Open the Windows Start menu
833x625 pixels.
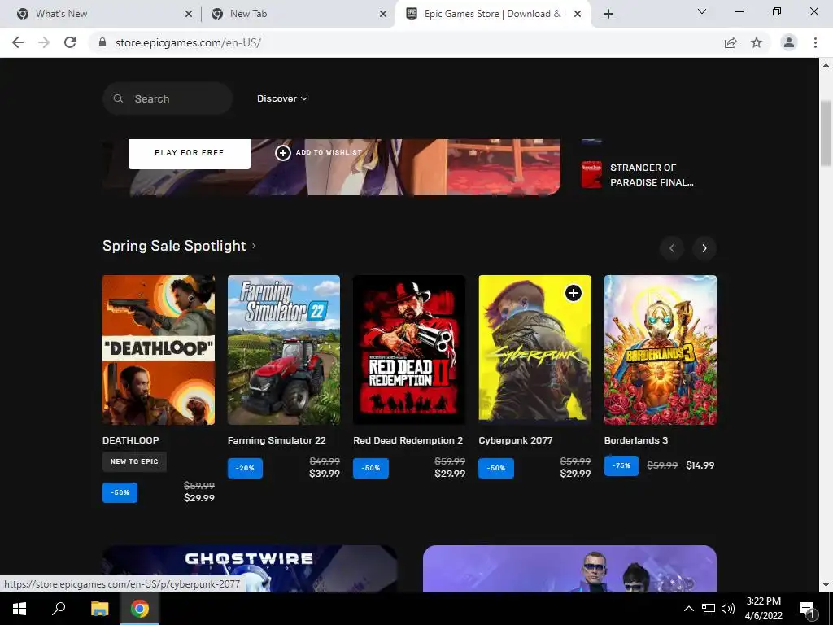20,609
